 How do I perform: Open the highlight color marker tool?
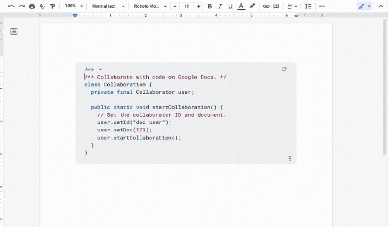pyautogui.click(x=252, y=6)
